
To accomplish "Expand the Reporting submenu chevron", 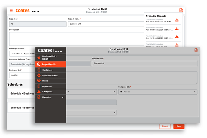I will coord(63,97).
